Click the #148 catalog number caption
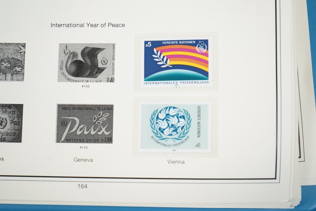 point(85,86)
